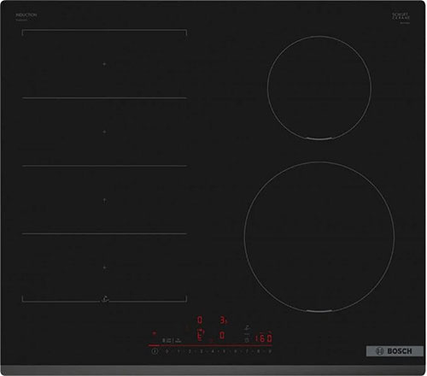This screenshot has height=376, width=427.
Task: Select the upper-left zone display showing 0
Action: 200,320
